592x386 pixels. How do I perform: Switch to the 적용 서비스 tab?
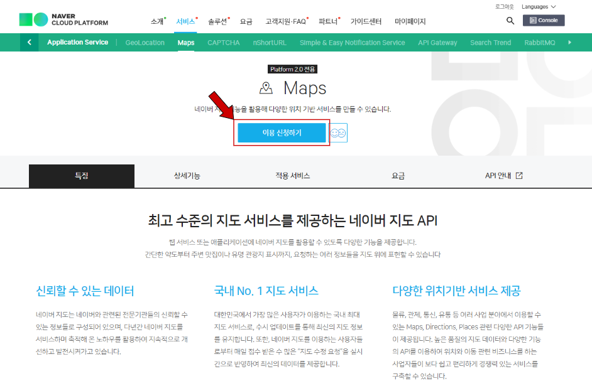[293, 176]
